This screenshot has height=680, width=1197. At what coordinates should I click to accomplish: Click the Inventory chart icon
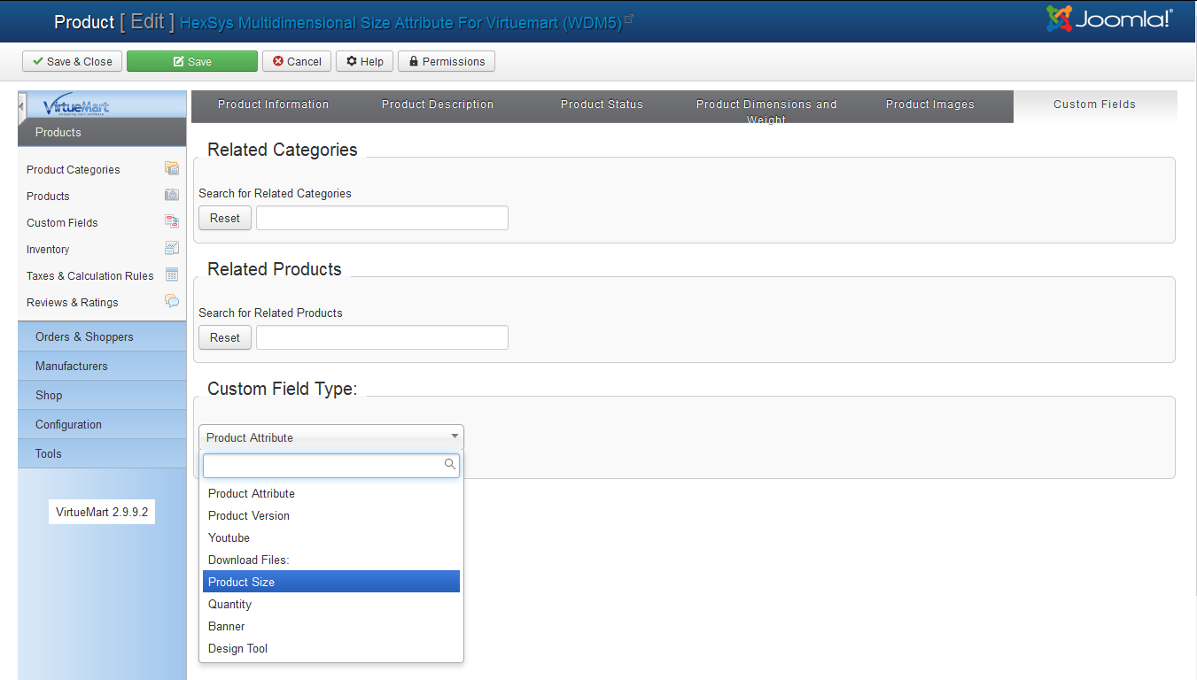coord(172,249)
